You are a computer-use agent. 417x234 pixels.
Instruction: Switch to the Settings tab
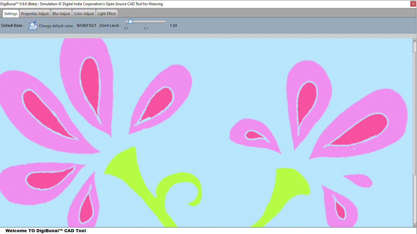coord(11,14)
